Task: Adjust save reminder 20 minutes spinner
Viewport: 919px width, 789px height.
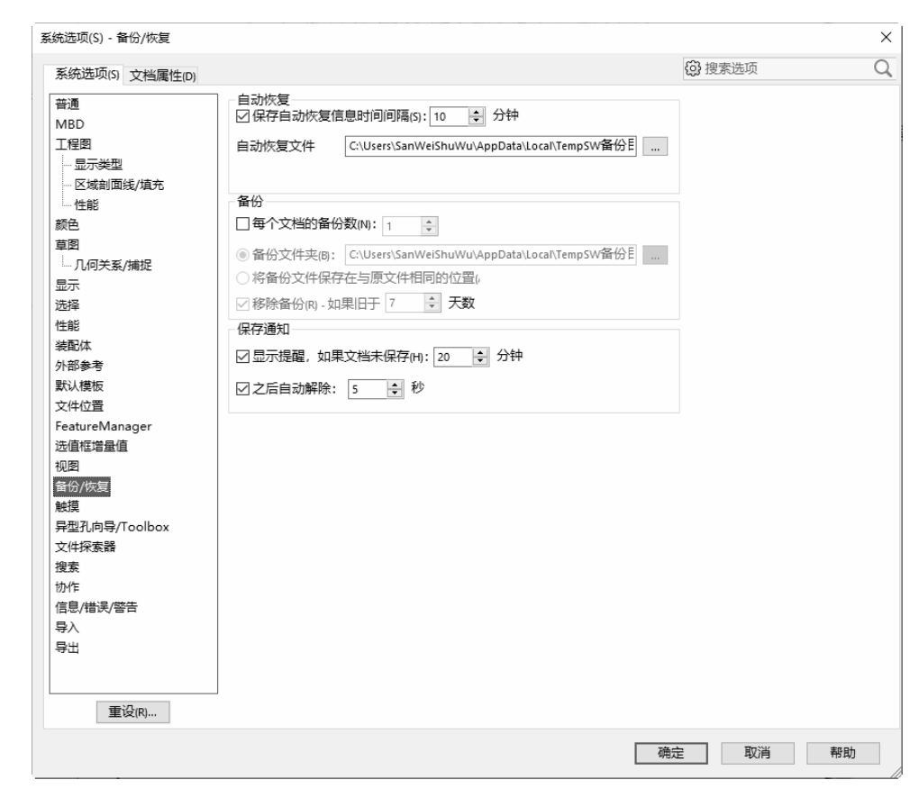Action: pyautogui.click(x=481, y=356)
